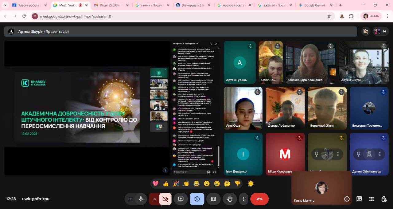Open host controls lock icon
Viewport: 393px width, 209px height.
click(x=384, y=199)
